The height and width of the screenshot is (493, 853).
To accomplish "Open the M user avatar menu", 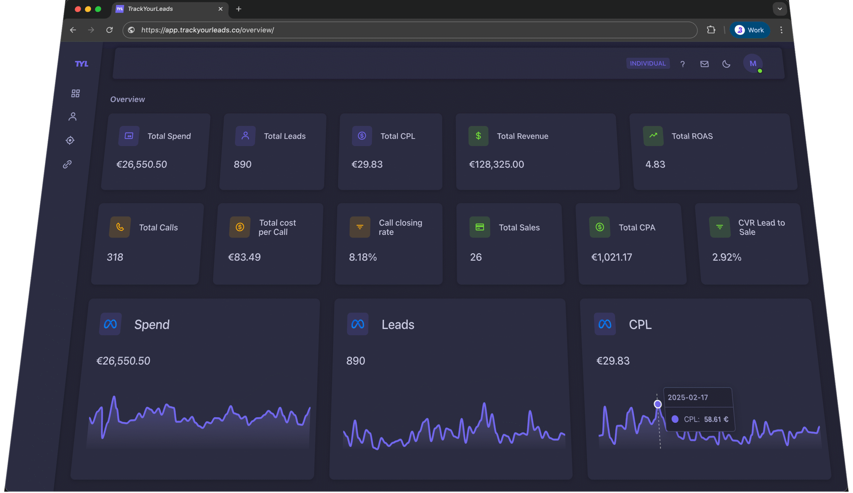I will click(x=752, y=64).
